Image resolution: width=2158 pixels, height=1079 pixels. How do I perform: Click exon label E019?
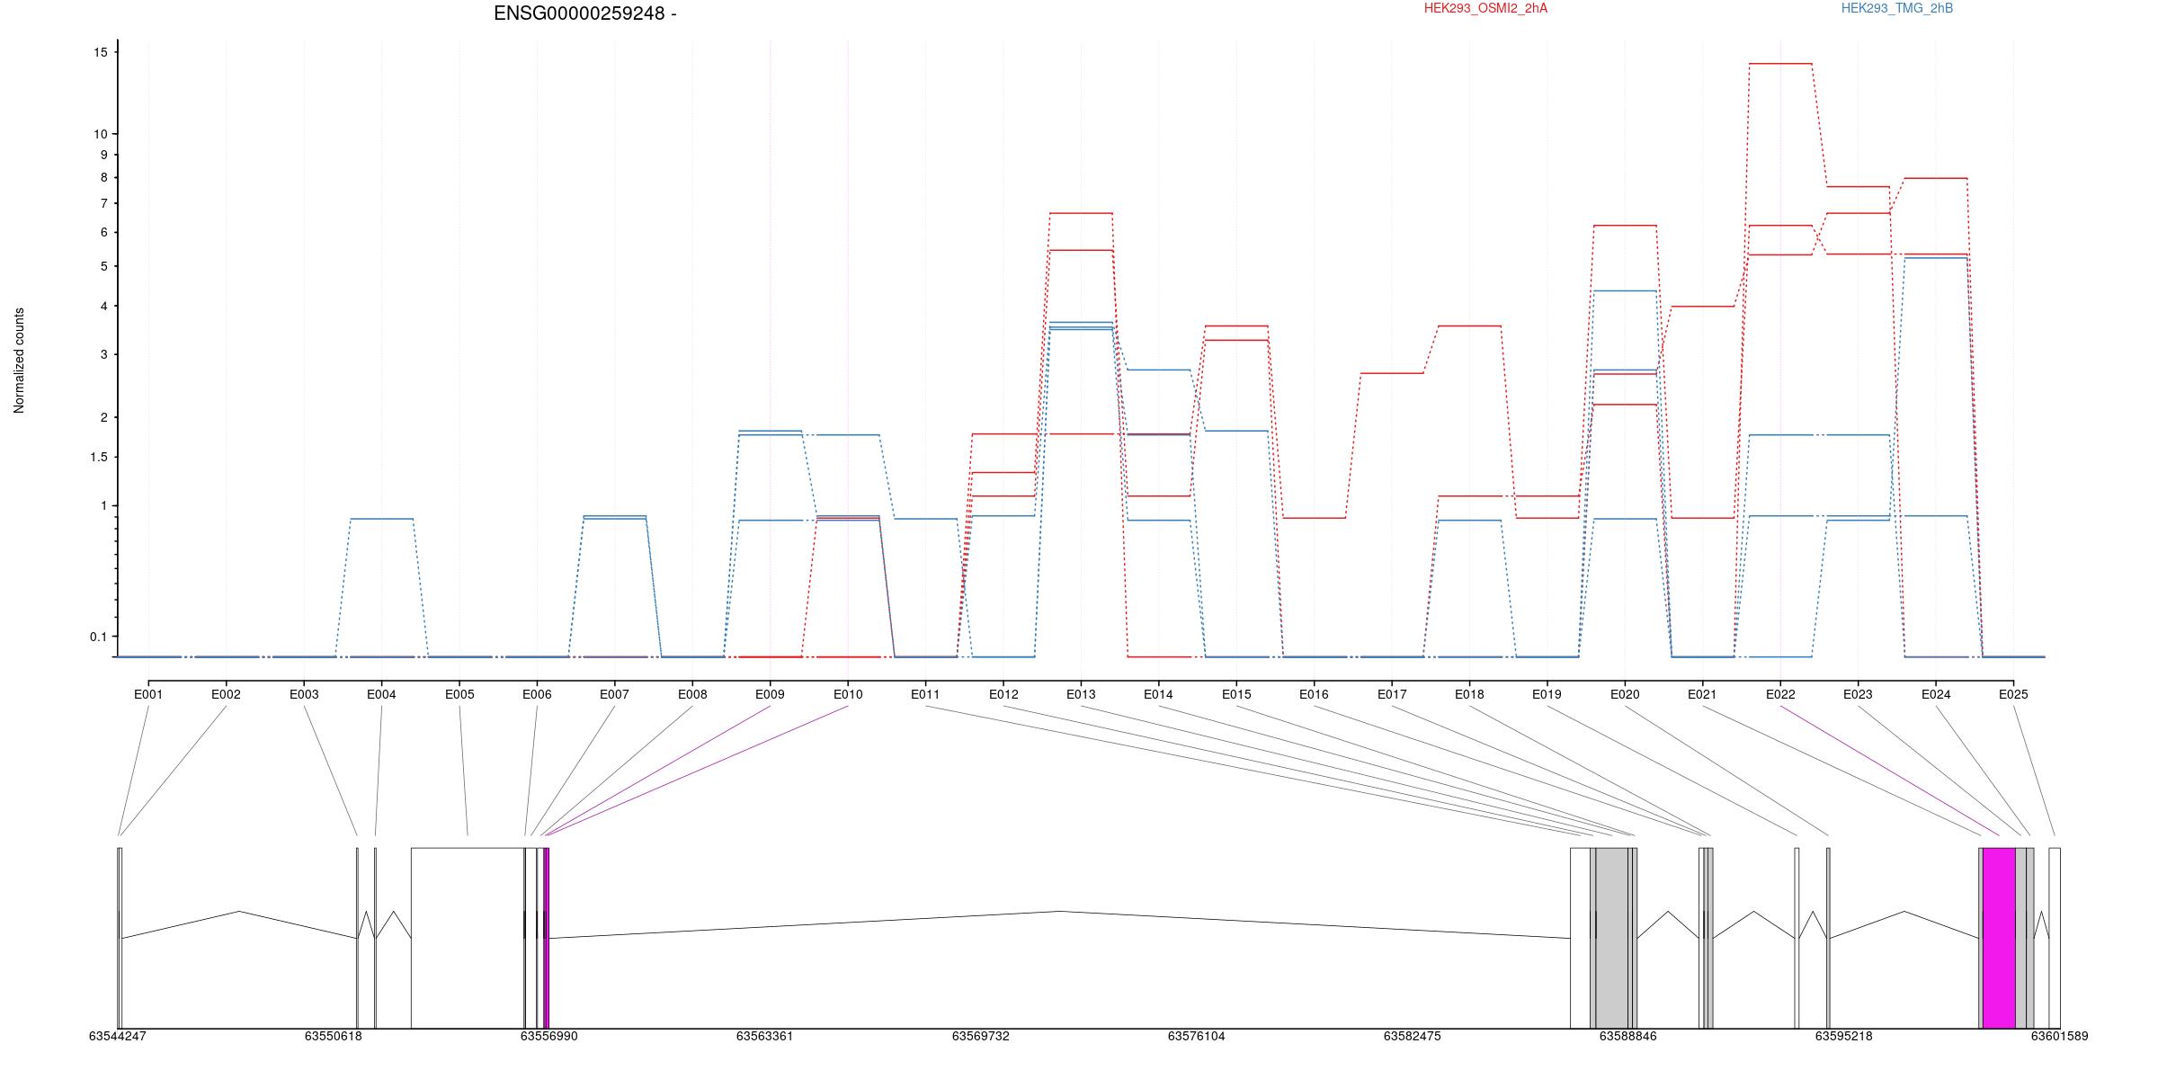(1547, 694)
